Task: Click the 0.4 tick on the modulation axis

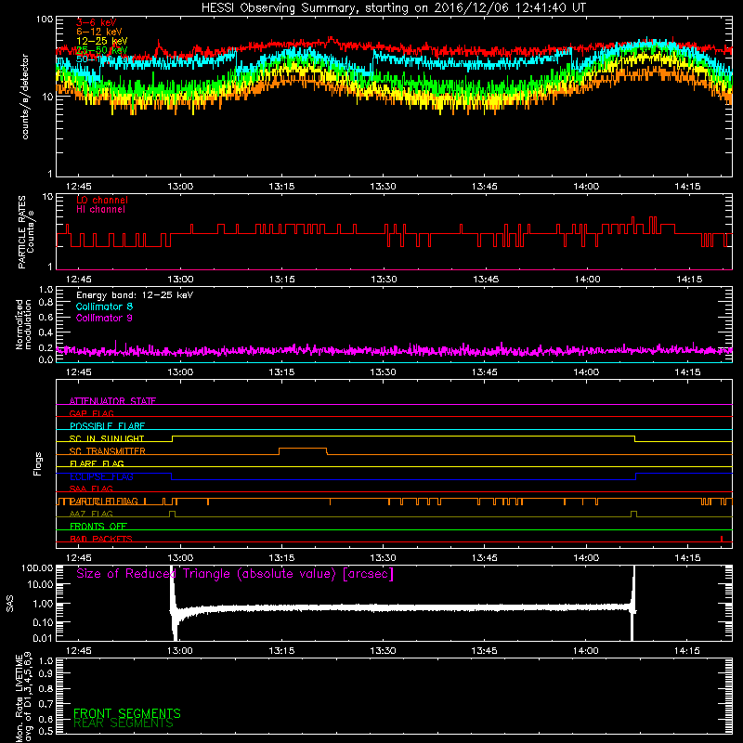Action: (46, 332)
